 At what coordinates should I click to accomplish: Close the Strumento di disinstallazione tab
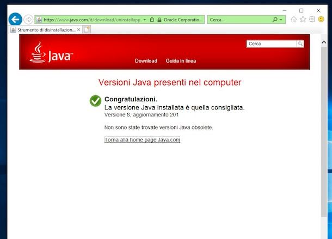78,29
